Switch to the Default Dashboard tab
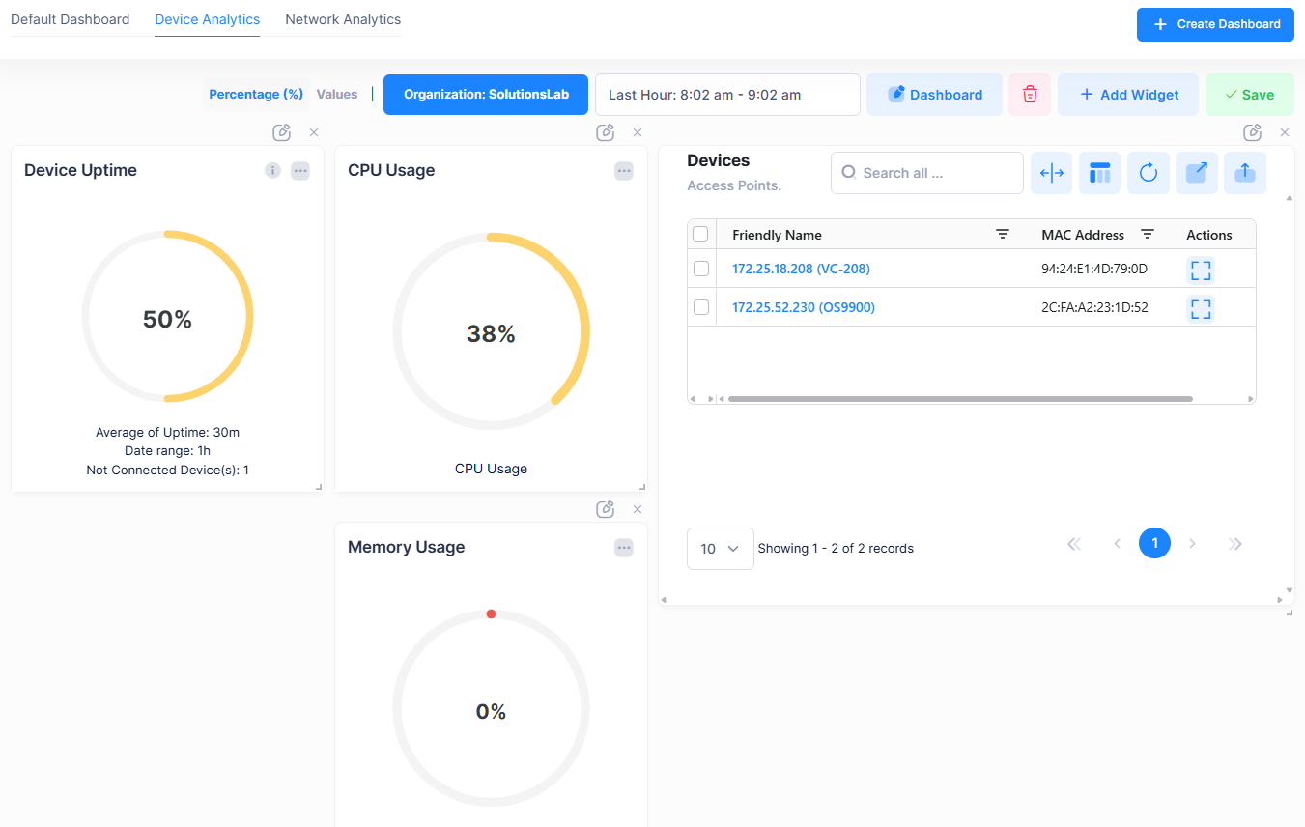The height and width of the screenshot is (827, 1305). pos(70,19)
